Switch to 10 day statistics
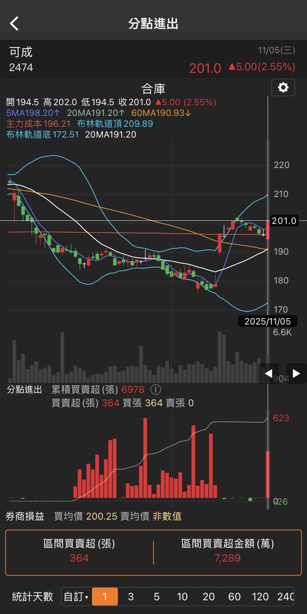This screenshot has height=614, width=307. click(182, 597)
